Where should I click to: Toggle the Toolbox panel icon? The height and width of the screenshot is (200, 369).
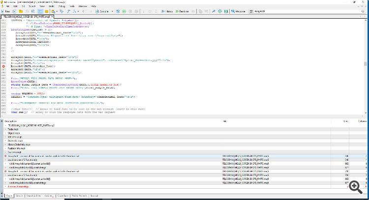pos(47,11)
